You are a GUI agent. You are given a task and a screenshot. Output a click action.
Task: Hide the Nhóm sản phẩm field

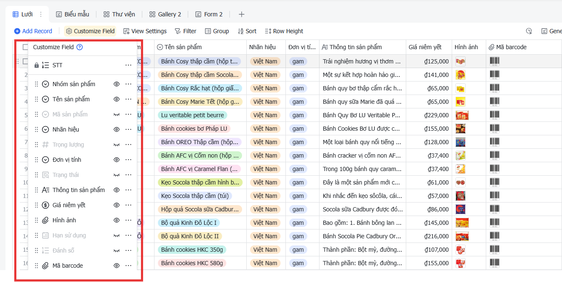tap(117, 84)
